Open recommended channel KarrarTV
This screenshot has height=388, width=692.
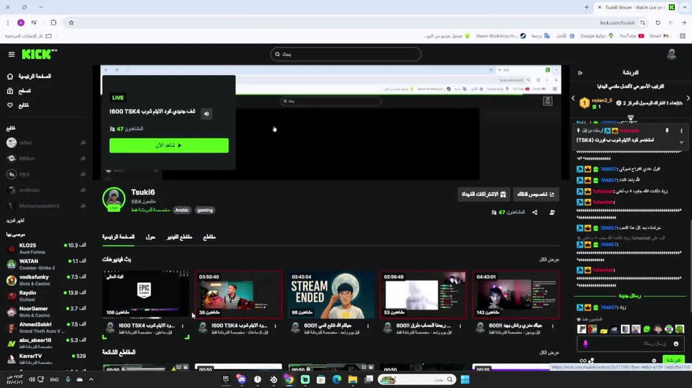[46, 358]
